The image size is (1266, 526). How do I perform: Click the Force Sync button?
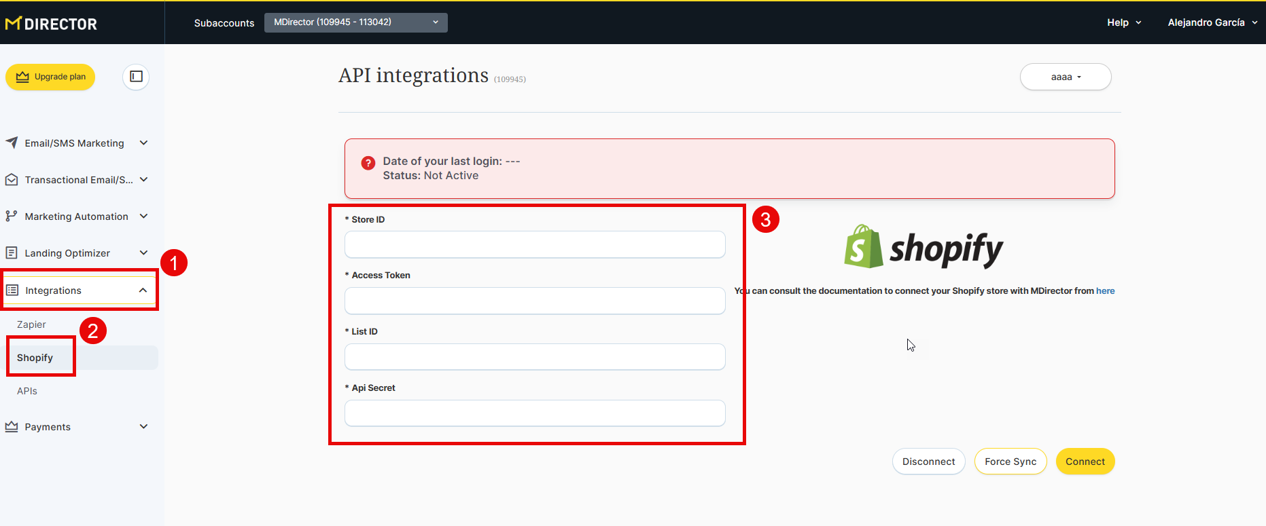[x=1010, y=462]
